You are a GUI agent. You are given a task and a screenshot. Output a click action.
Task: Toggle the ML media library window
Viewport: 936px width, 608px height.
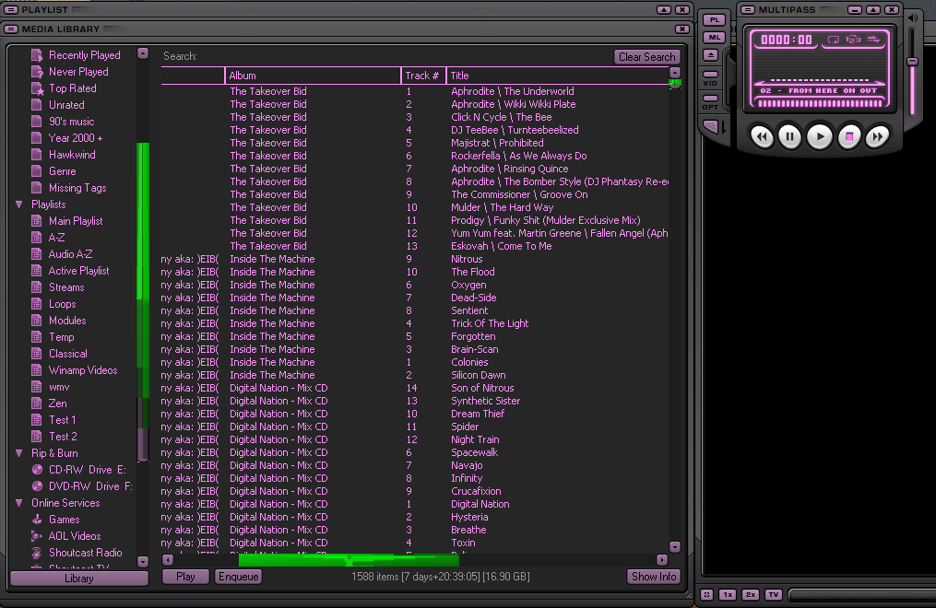click(714, 37)
